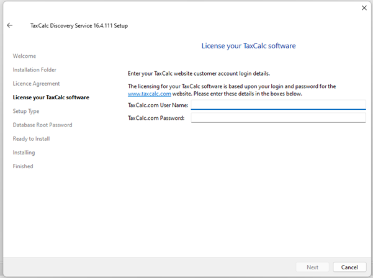Focus the TaxCalc.com User Name field
Screen dimensions: 373x278
pyautogui.click(x=278, y=105)
